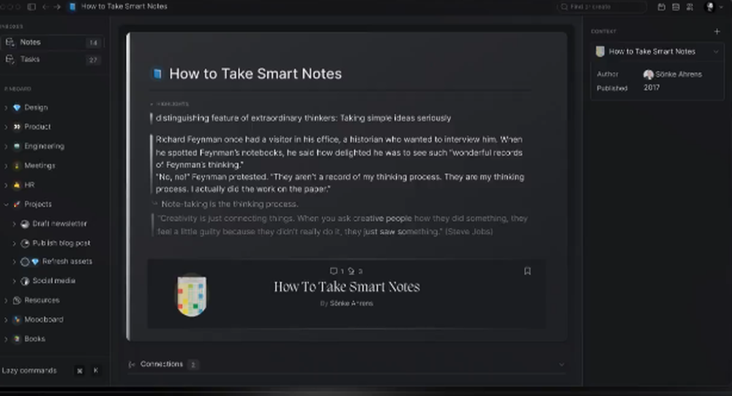The height and width of the screenshot is (396, 732).
Task: Bookmark the How To Take Smart Notes card
Action: tap(528, 271)
